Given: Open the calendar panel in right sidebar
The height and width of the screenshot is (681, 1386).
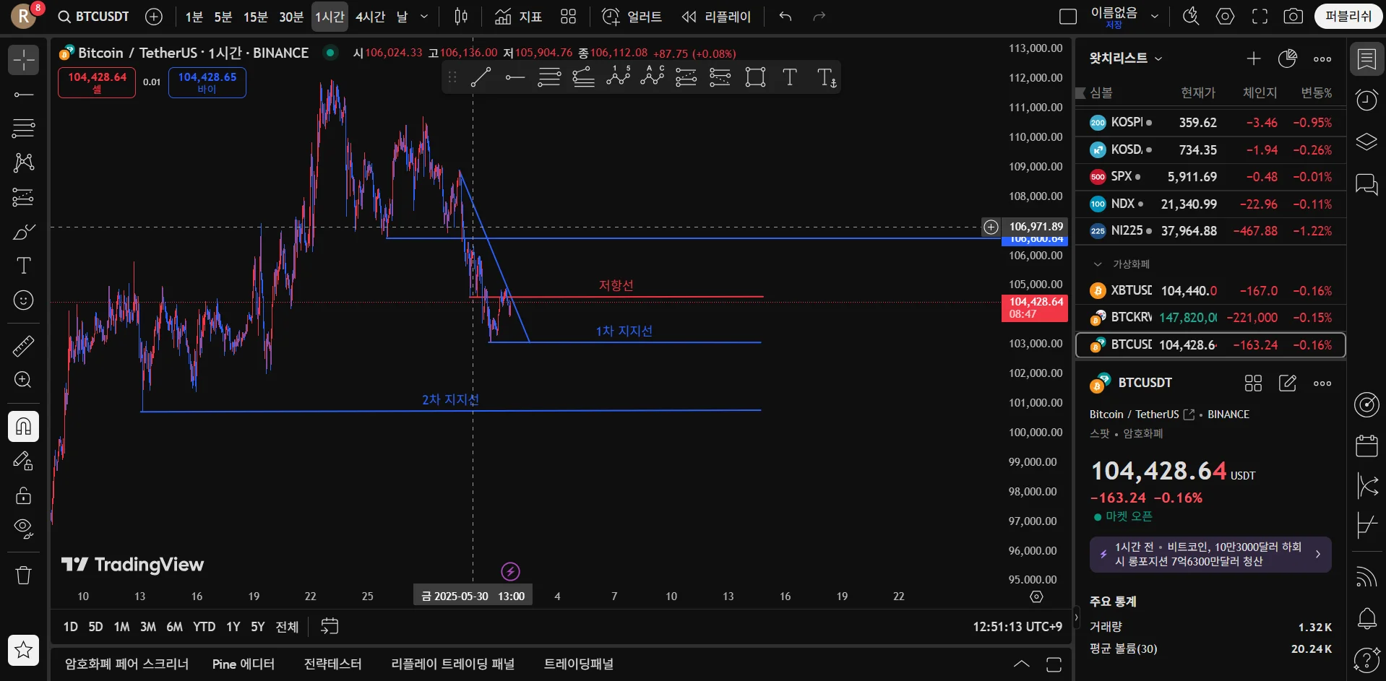Looking at the screenshot, I should (x=1366, y=446).
